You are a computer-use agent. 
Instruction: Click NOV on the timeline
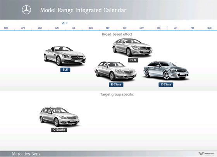(141, 28)
